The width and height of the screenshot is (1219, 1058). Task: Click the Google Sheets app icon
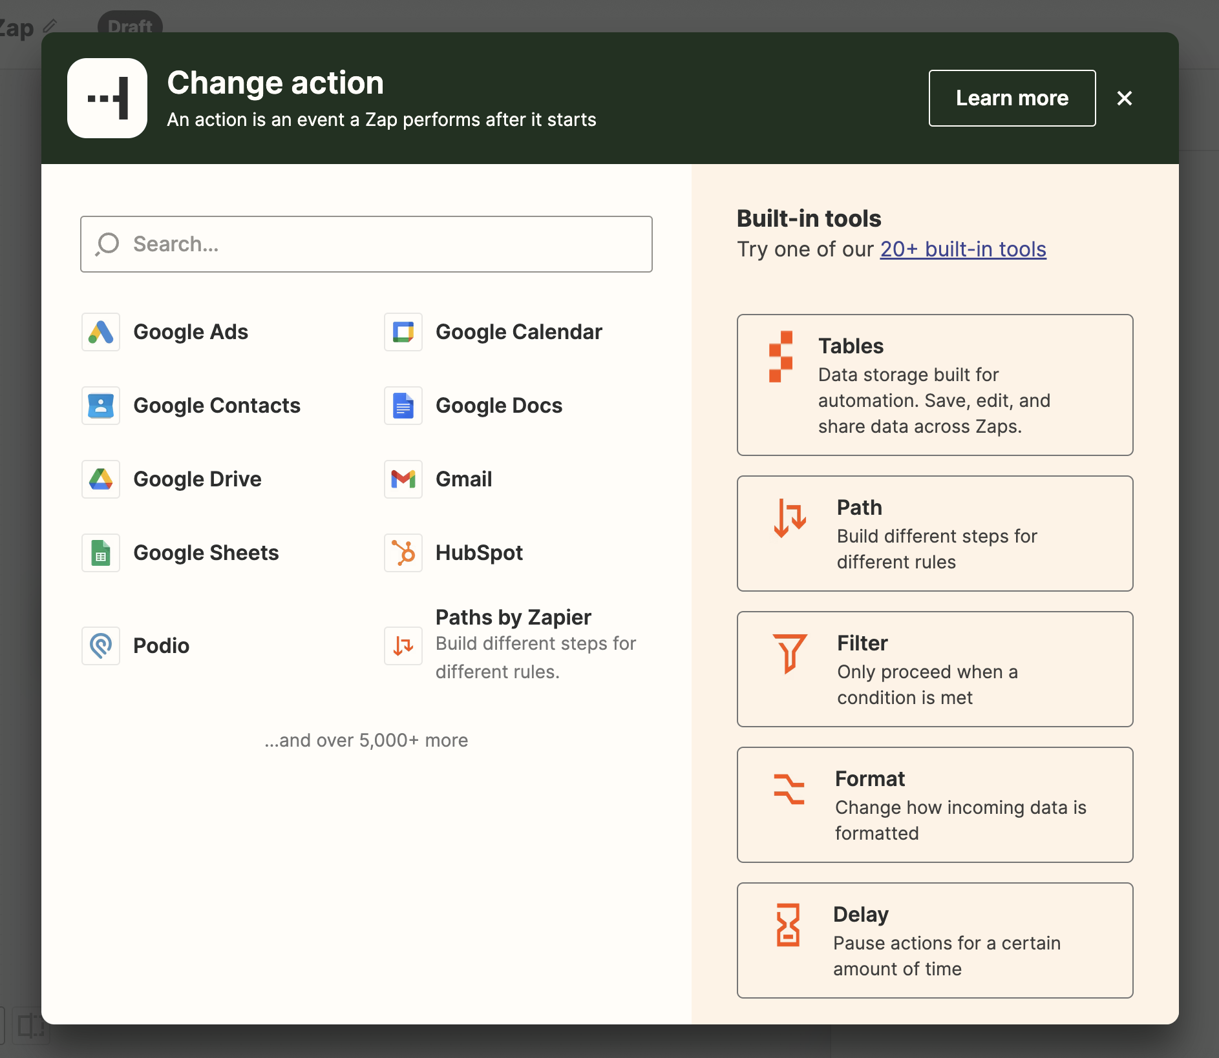point(101,553)
